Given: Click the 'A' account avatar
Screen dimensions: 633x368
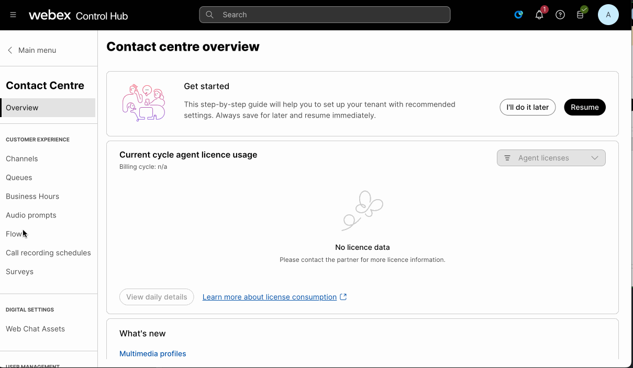Looking at the screenshot, I should pos(608,15).
